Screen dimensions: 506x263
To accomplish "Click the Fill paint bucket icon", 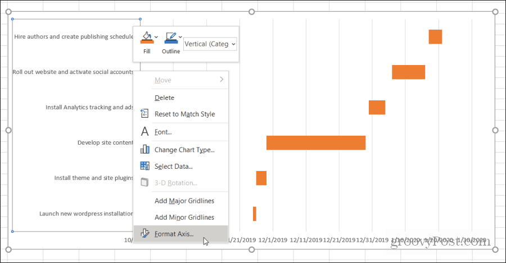I will coord(147,38).
